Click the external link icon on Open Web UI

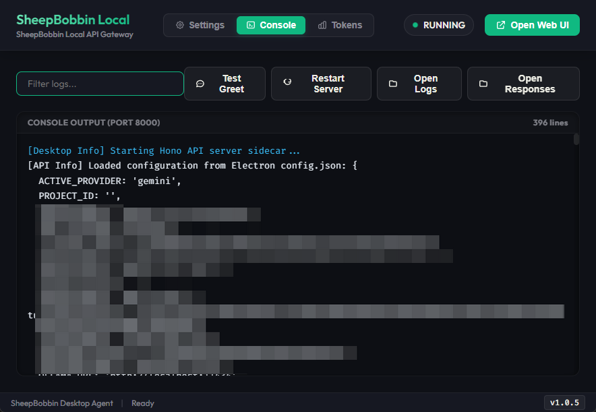pos(501,25)
